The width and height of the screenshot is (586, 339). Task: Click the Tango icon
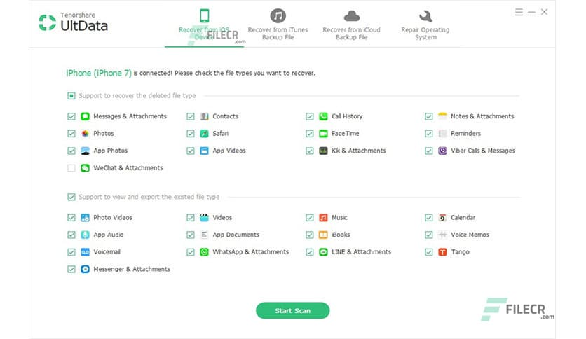(x=442, y=252)
